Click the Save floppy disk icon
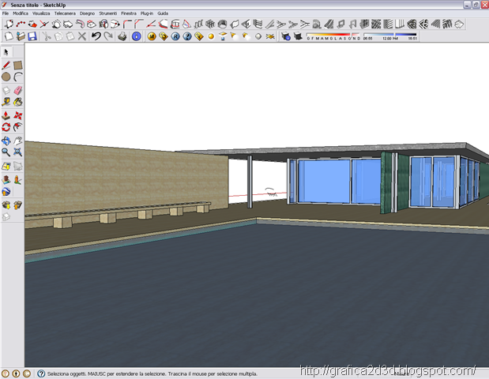 (32, 36)
